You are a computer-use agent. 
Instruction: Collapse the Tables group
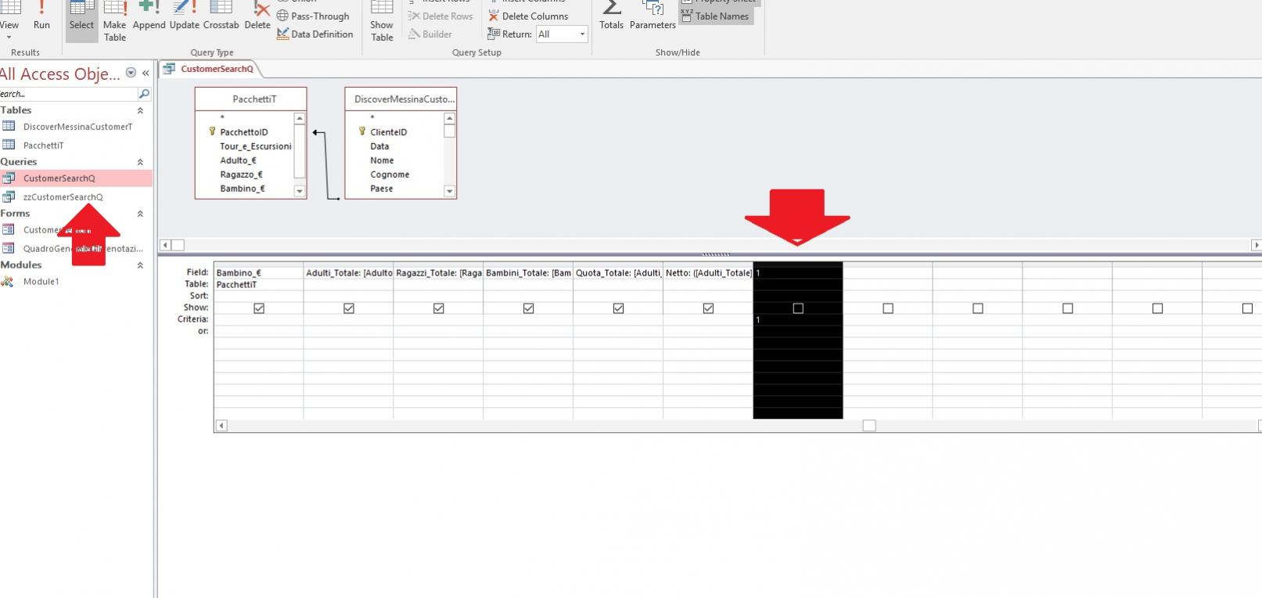tap(140, 110)
